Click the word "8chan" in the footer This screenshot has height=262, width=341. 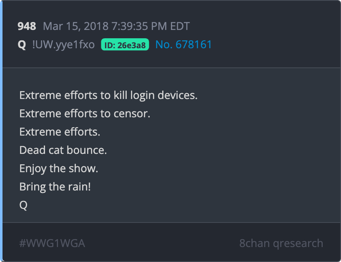[x=255, y=243]
